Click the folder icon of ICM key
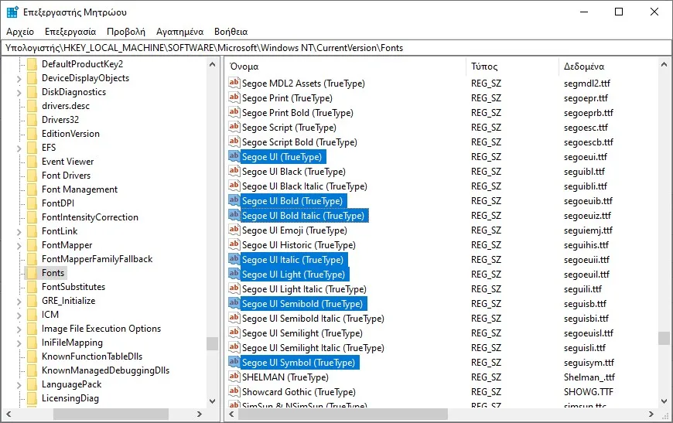Screen dimensions: 673x423 [x=32, y=315]
